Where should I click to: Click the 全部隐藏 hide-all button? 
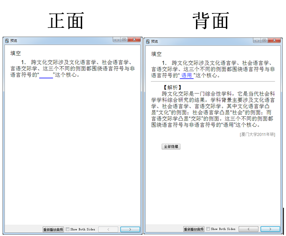pyautogui.click(x=171, y=147)
